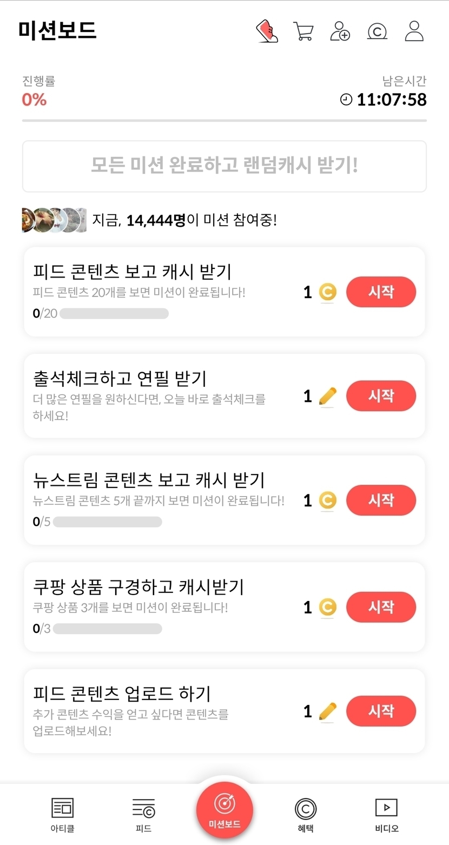The image size is (449, 845).
Task: Switch to the 피드 tab
Action: (x=143, y=814)
